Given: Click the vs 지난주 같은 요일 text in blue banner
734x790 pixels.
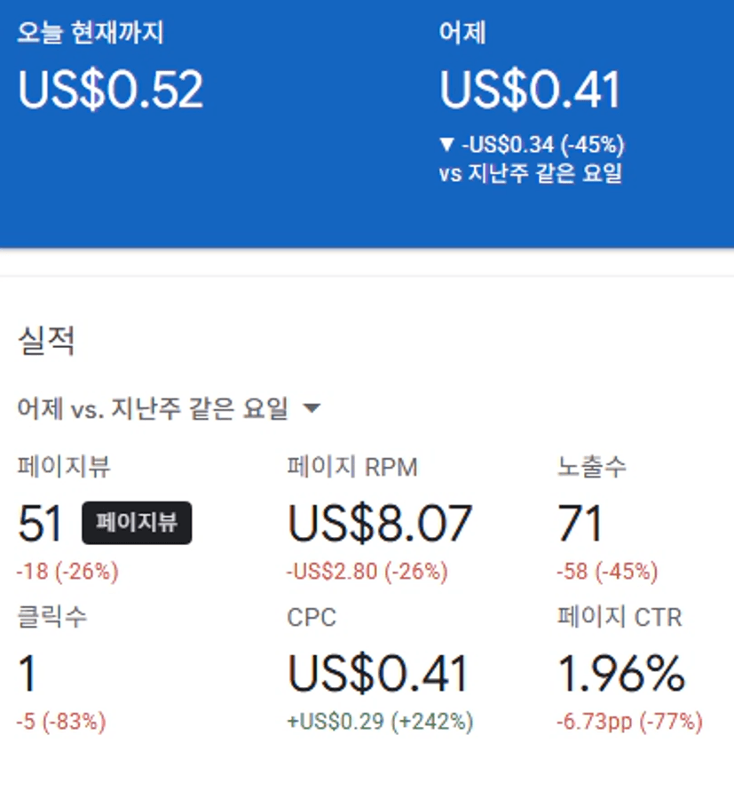Looking at the screenshot, I should [x=530, y=173].
